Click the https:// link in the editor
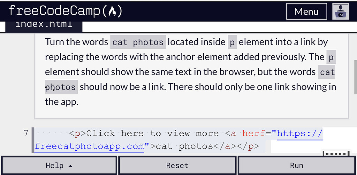This screenshot has height=175, width=357. [300, 133]
